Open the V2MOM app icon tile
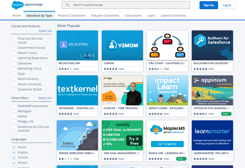 [122, 45]
